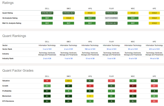Click FUJIY Valuation grade D+
The width and height of the screenshot is (164, 106).
coord(111,81)
